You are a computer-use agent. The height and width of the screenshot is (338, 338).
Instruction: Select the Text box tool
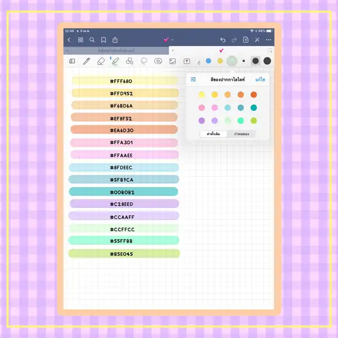pos(186,61)
